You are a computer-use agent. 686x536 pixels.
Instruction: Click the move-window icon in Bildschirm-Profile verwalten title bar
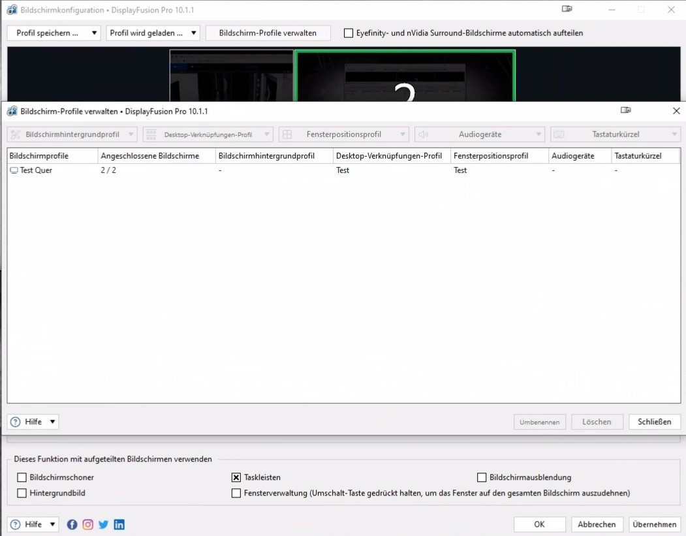[626, 110]
